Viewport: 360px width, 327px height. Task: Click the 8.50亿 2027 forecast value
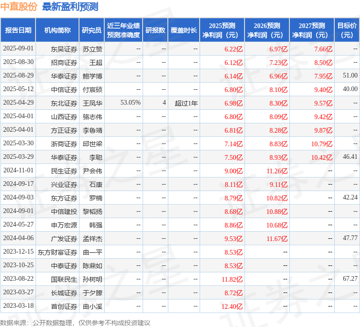click(x=323, y=63)
